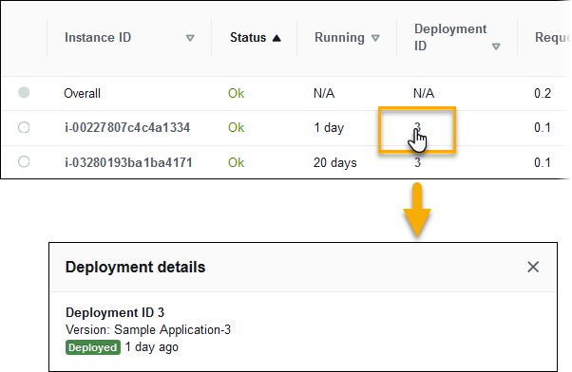Click the Deployment ID column header
The image size is (572, 372).
coord(450,37)
